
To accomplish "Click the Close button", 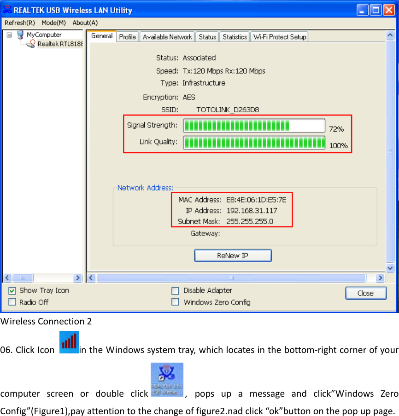I will (x=366, y=293).
